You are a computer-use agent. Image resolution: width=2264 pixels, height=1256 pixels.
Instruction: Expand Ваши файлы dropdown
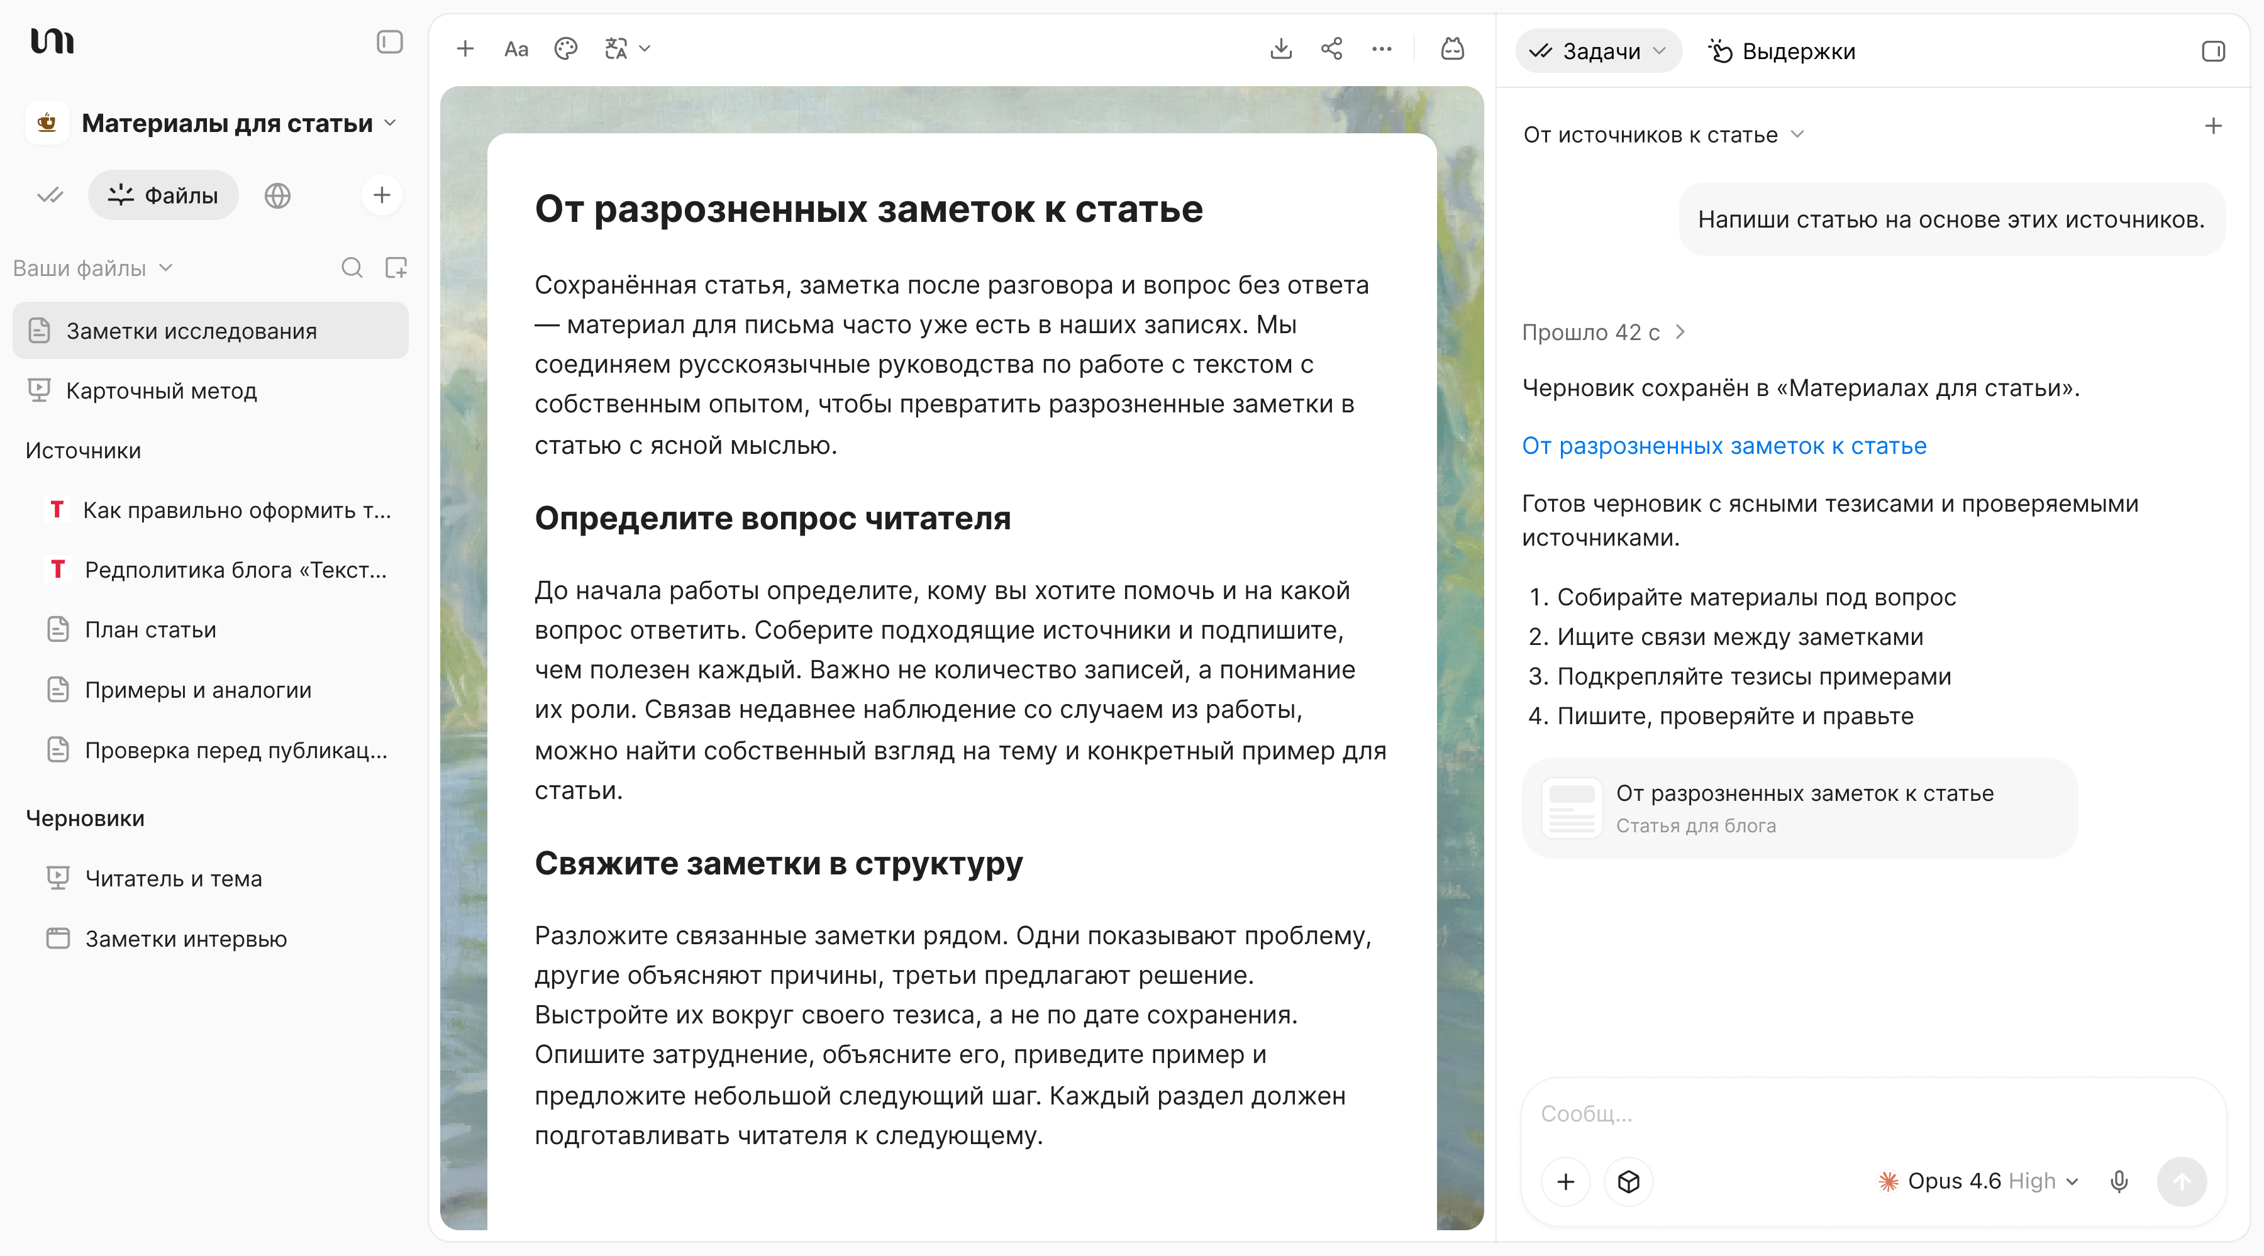pos(93,268)
